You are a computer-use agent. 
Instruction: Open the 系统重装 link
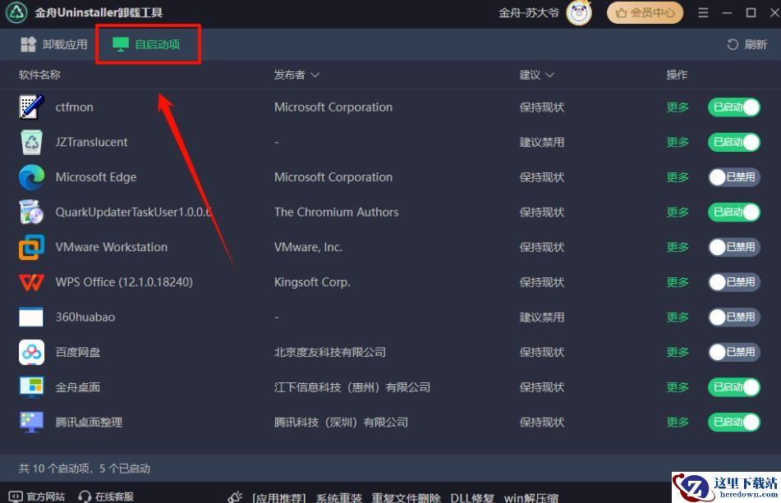[338, 497]
